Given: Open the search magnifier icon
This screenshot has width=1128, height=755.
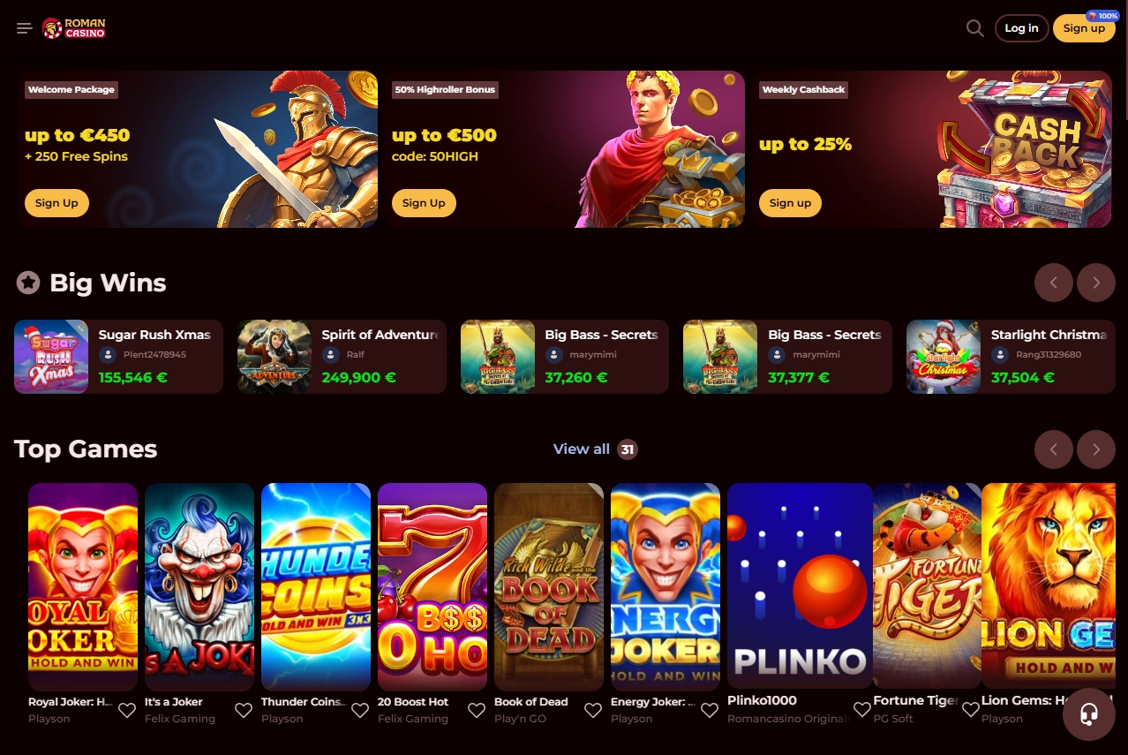Looking at the screenshot, I should click(974, 28).
